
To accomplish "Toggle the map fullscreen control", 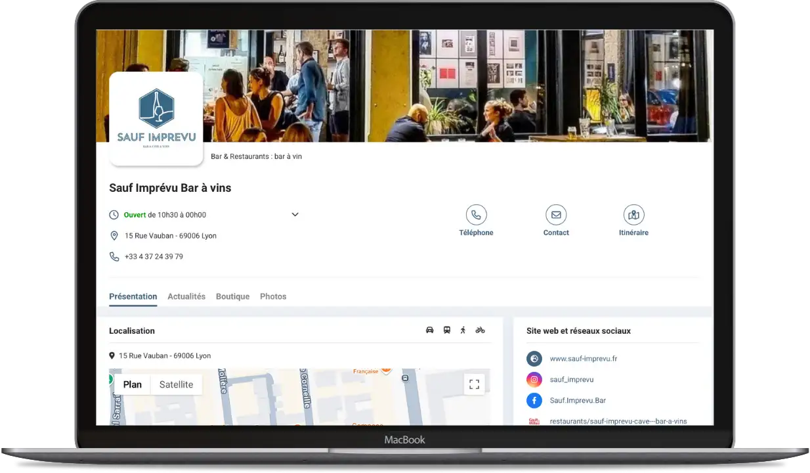I will click(x=474, y=384).
